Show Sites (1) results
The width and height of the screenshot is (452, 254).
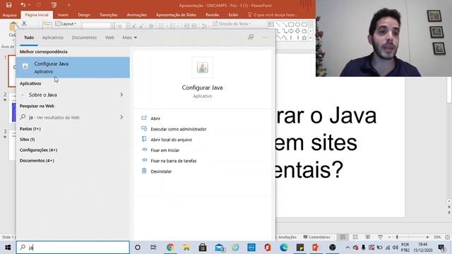[x=27, y=140]
